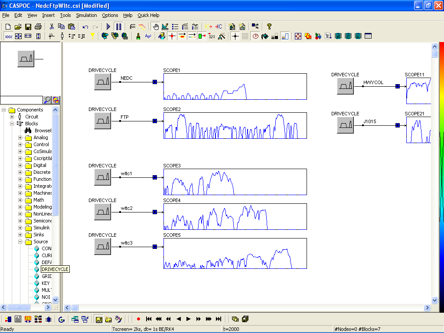Toggle the 123 numbering icon
This screenshot has width=444, height=333.
point(212,36)
